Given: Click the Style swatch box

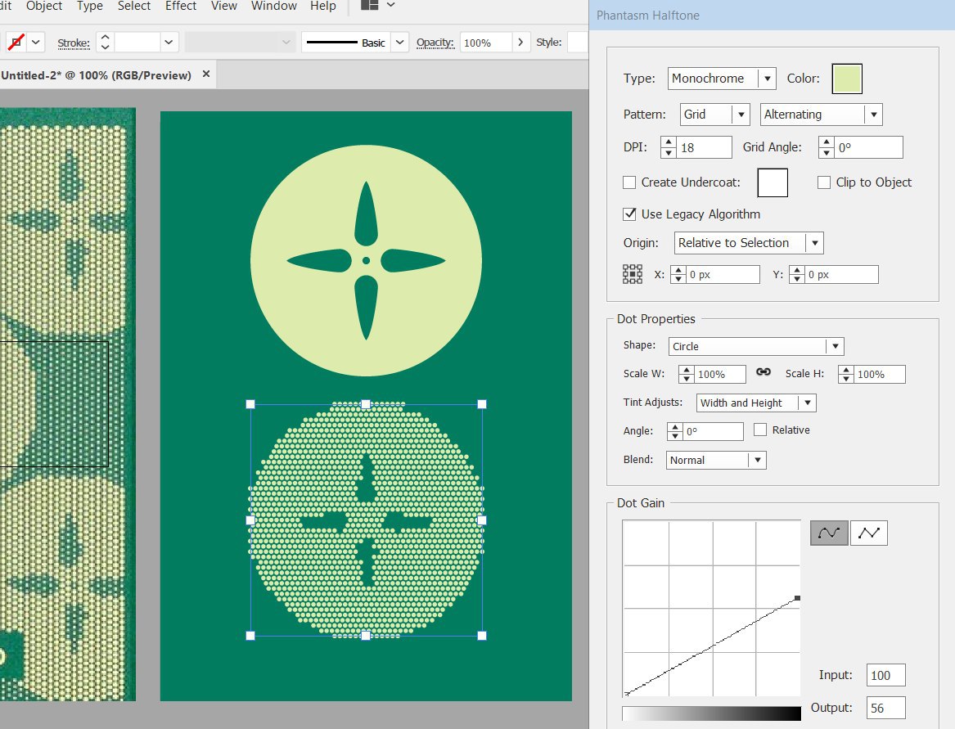Looking at the screenshot, I should click(578, 42).
